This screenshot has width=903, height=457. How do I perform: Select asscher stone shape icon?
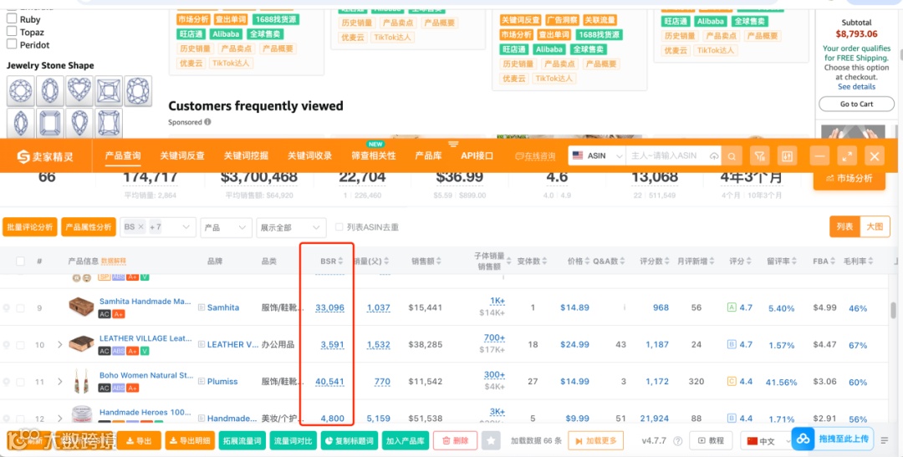click(x=109, y=123)
